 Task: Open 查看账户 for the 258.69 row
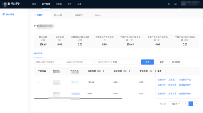(162, 80)
